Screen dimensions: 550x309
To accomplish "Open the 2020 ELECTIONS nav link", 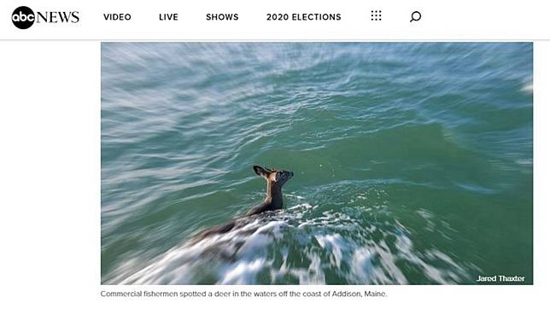I will tap(303, 17).
